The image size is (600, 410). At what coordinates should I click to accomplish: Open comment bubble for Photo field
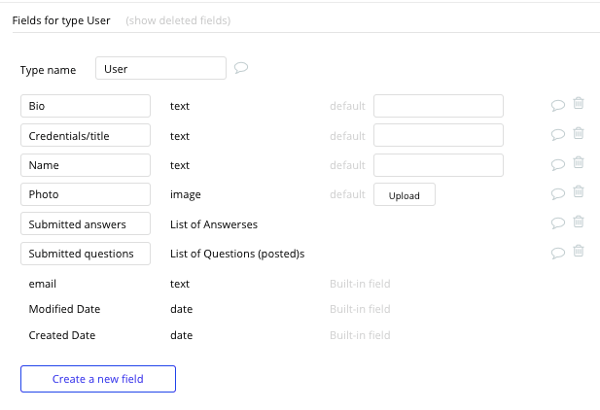pos(558,193)
